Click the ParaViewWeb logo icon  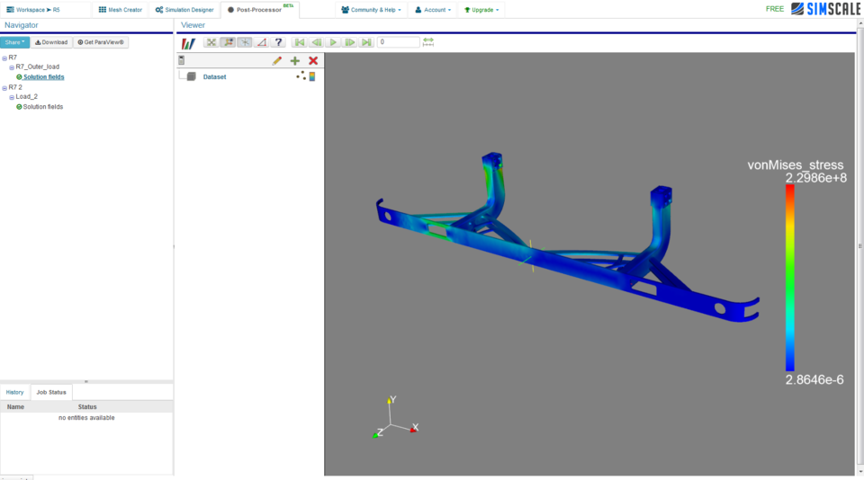188,42
